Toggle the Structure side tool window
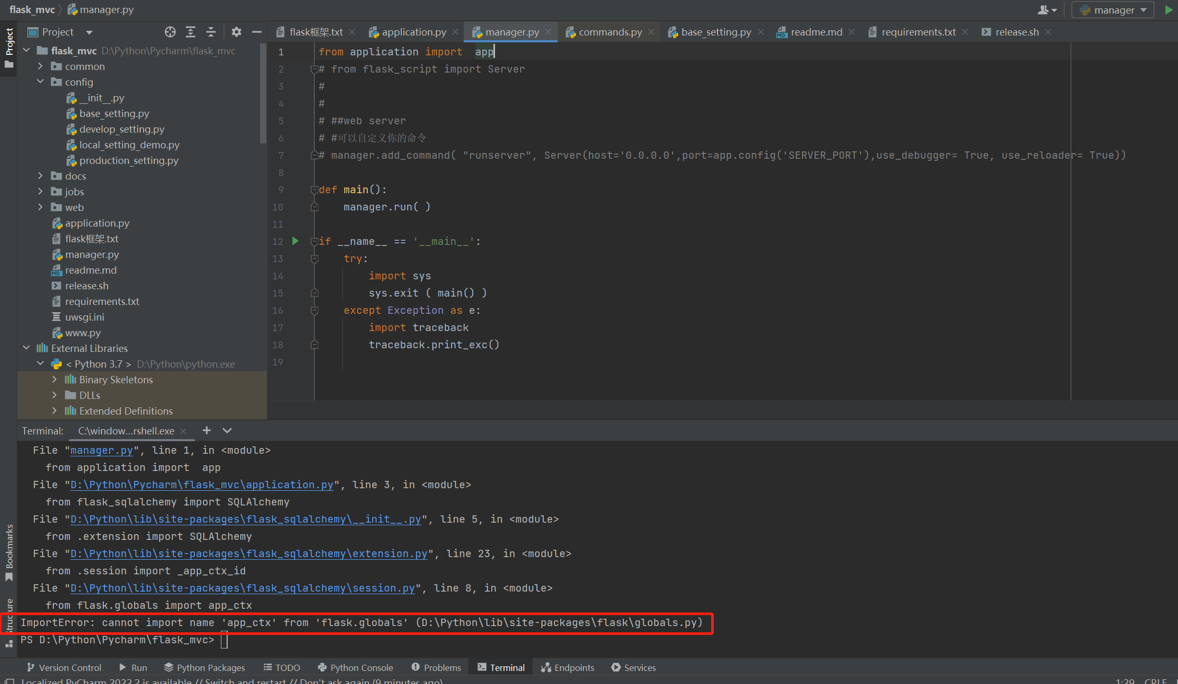This screenshot has height=684, width=1178. pos(9,622)
